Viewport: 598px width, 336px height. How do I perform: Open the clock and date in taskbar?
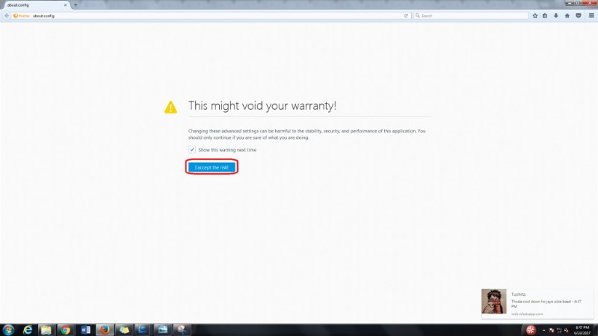click(x=582, y=330)
